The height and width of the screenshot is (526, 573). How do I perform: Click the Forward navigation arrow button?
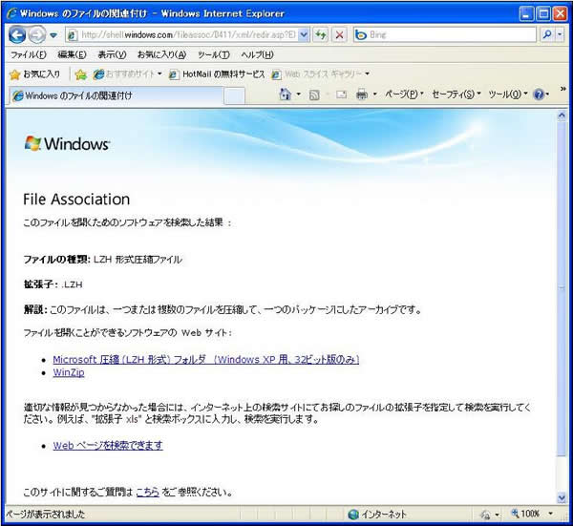(37, 35)
